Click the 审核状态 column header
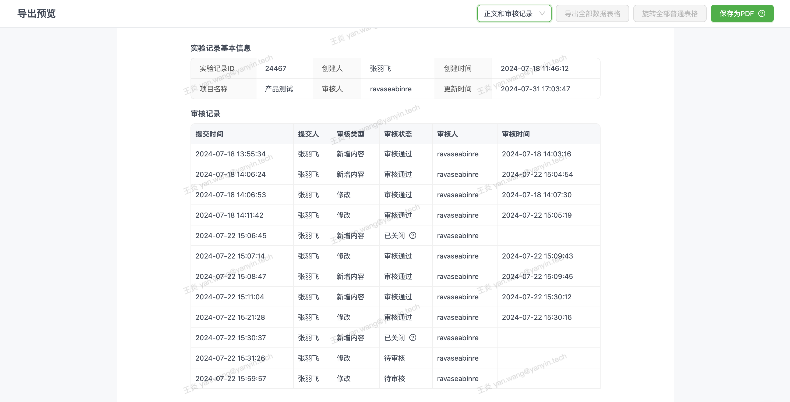This screenshot has height=402, width=790. coord(398,134)
